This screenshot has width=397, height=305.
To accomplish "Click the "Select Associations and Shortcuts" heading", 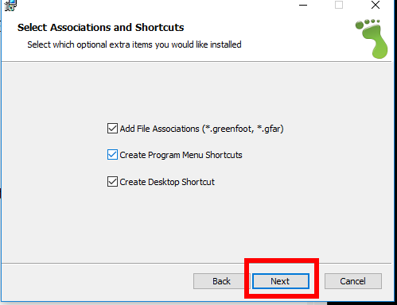I will click(x=100, y=28).
